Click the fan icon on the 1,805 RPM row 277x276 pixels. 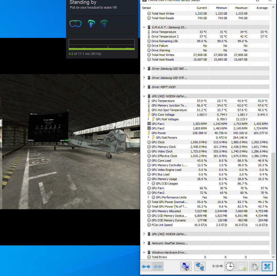[x=149, y=128]
